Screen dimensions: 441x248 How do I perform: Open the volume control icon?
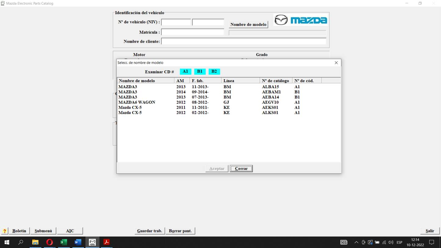point(391,242)
